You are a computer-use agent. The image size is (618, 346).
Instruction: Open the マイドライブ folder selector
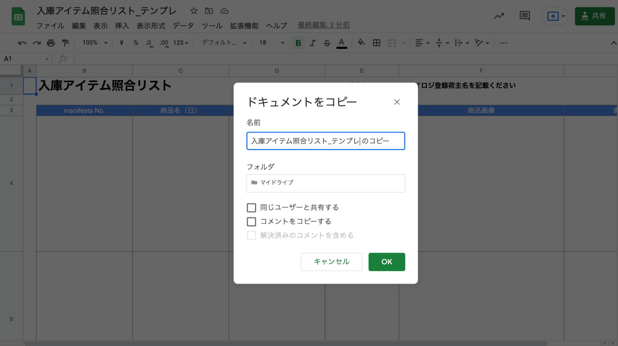pos(325,183)
